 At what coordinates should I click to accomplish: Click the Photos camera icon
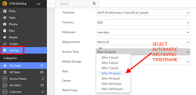click(x=5, y=24)
